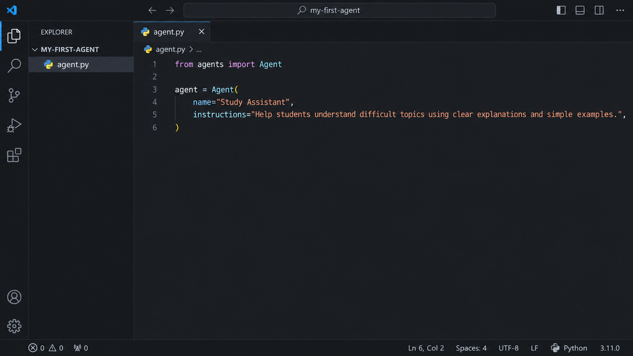Click line number 1 in the gutter
This screenshot has width=633, height=356.
click(155, 64)
